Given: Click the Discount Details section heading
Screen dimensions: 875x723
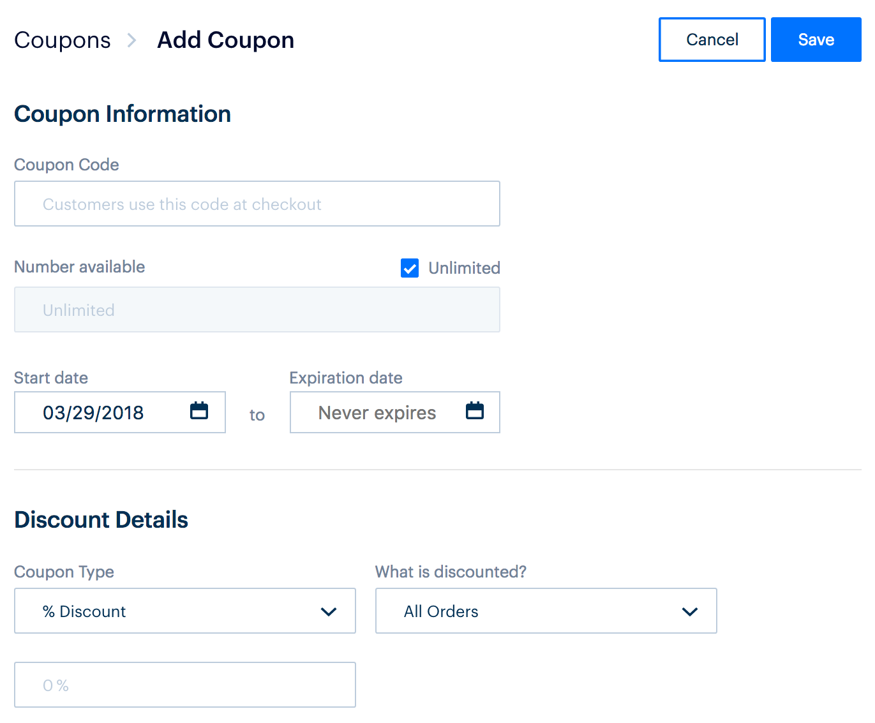Looking at the screenshot, I should coord(101,520).
